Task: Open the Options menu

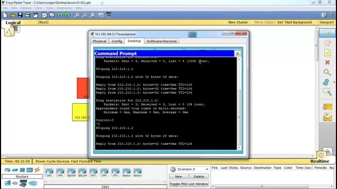Action: coord(26,8)
